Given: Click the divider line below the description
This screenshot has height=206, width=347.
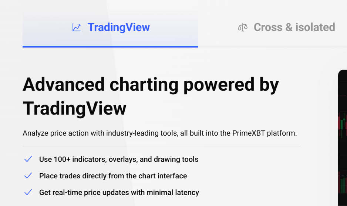Looking at the screenshot, I should click(x=162, y=146).
